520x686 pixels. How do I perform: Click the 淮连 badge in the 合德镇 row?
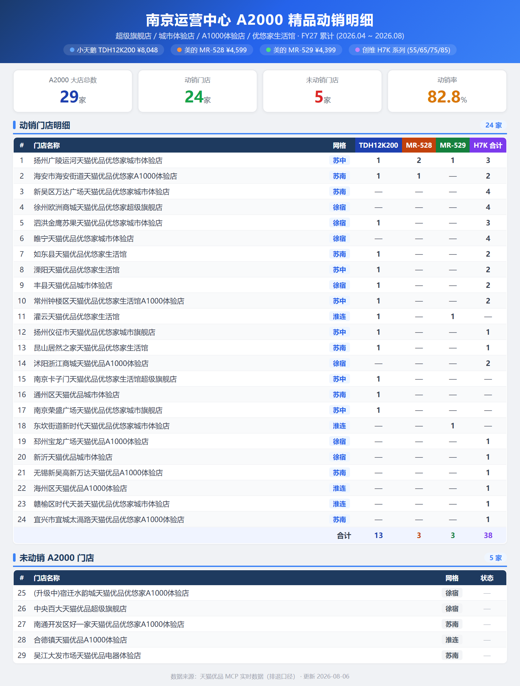click(452, 640)
